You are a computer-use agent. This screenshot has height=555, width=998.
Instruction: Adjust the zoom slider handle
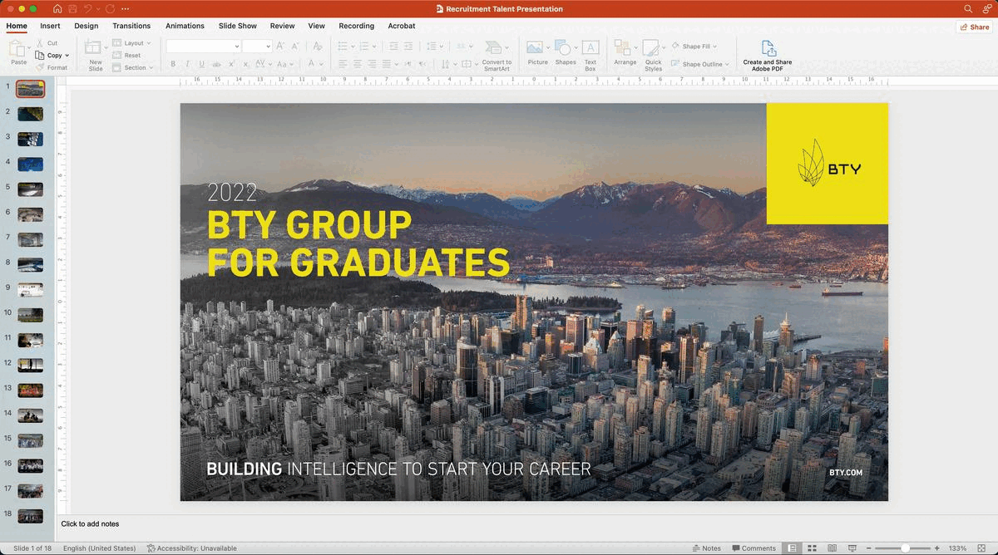pyautogui.click(x=905, y=548)
